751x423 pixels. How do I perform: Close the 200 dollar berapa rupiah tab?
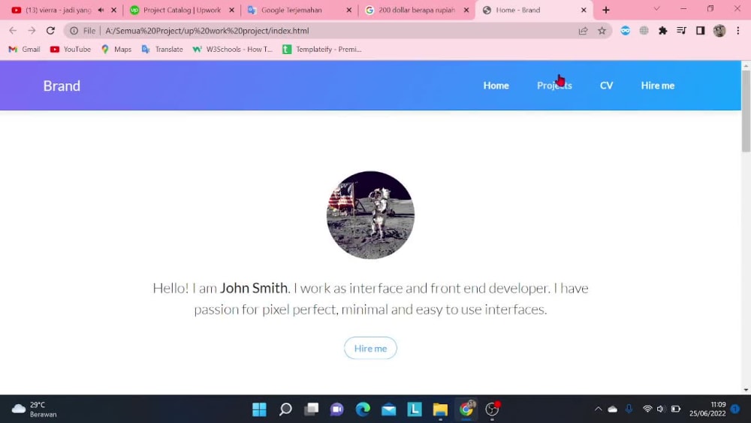(x=466, y=10)
